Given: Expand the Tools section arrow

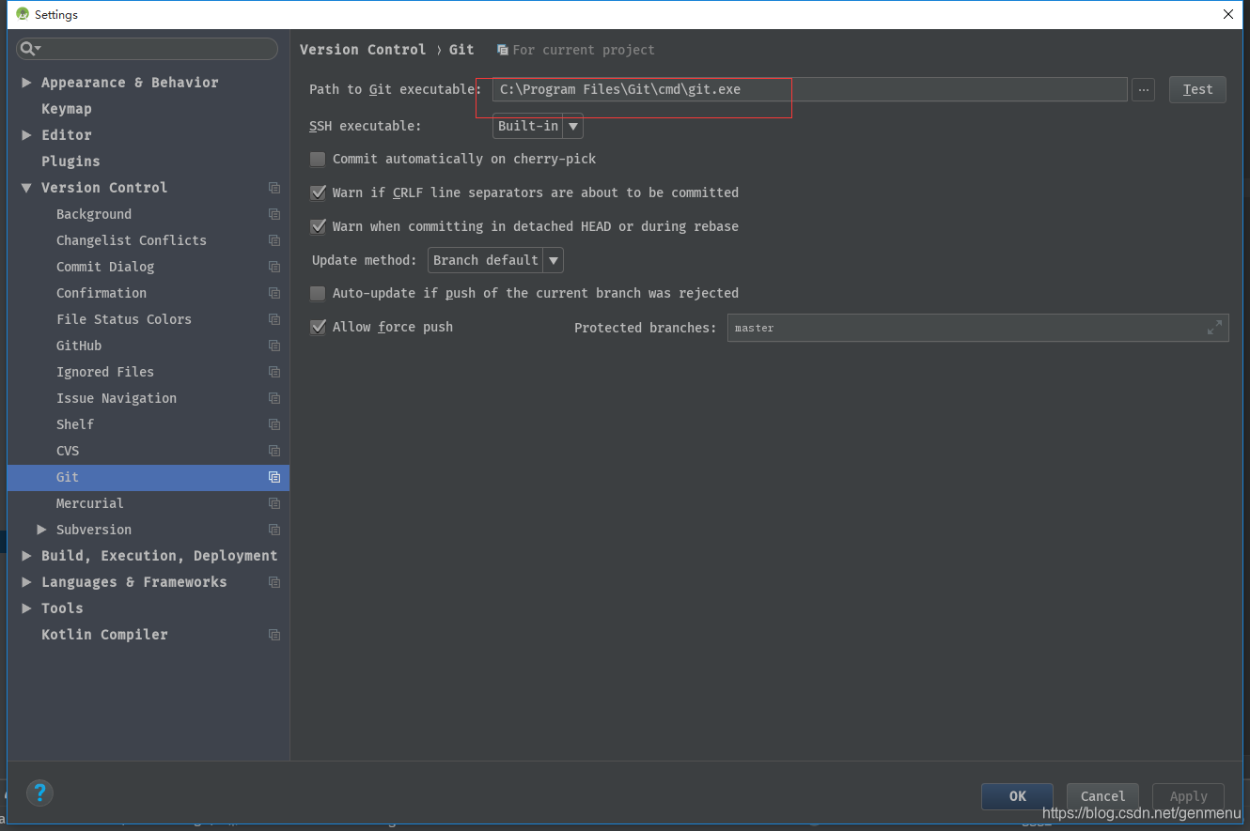Looking at the screenshot, I should pos(26,608).
